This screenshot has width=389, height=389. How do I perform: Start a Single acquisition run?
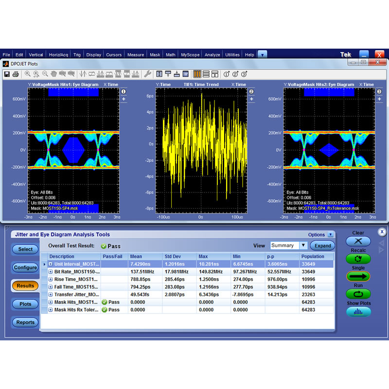[x=358, y=276]
